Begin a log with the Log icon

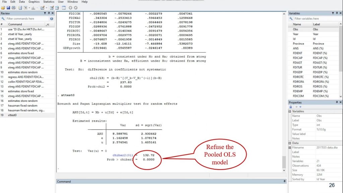point(20,7)
